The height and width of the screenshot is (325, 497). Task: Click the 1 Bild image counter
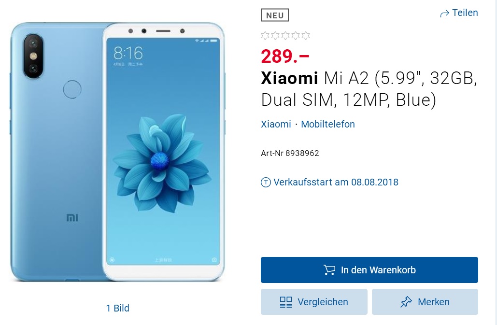[x=117, y=308]
